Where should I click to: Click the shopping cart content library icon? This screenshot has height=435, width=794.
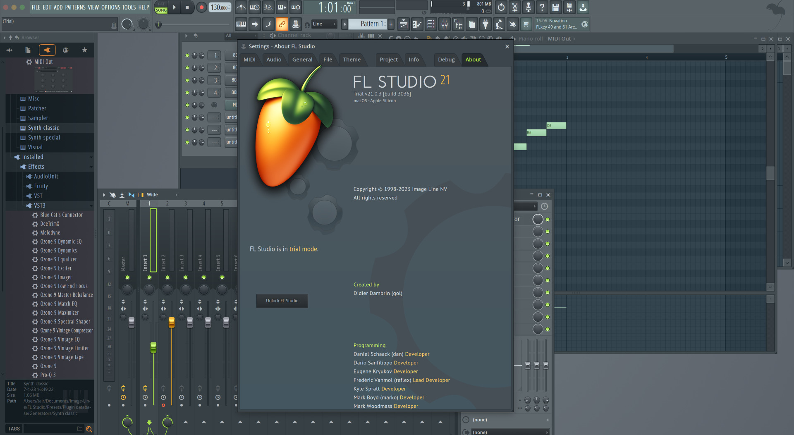point(526,24)
